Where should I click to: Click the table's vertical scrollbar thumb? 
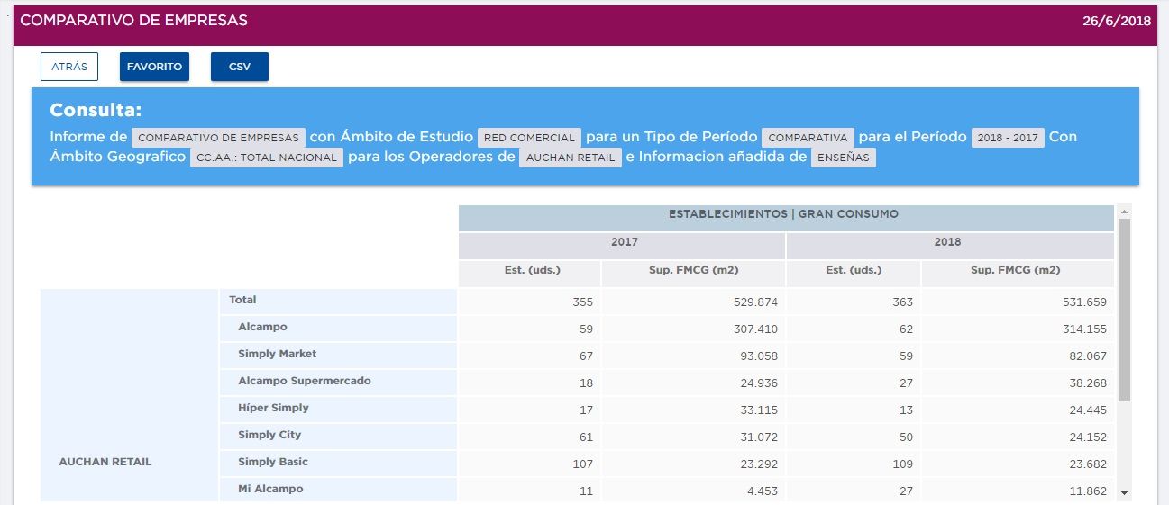(x=1124, y=310)
